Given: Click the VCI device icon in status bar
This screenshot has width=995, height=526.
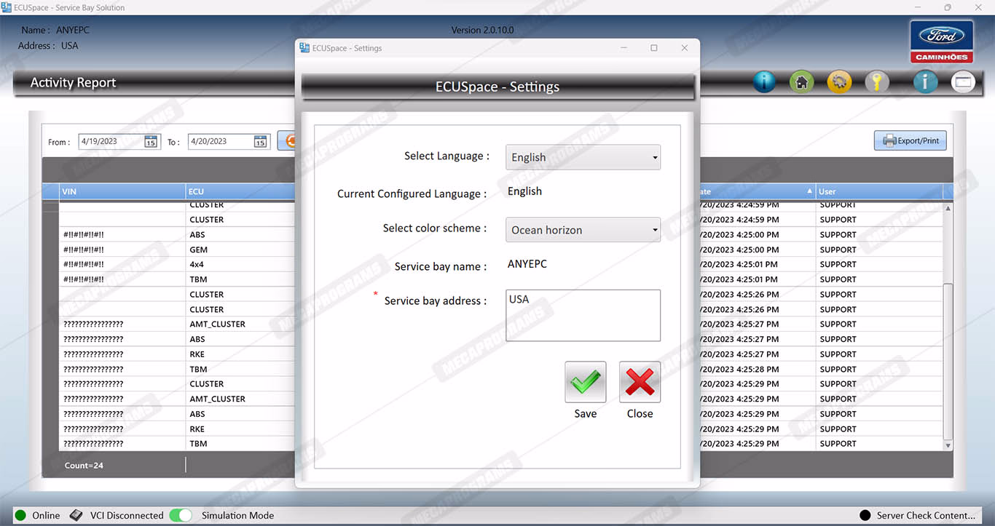Looking at the screenshot, I should (x=76, y=515).
